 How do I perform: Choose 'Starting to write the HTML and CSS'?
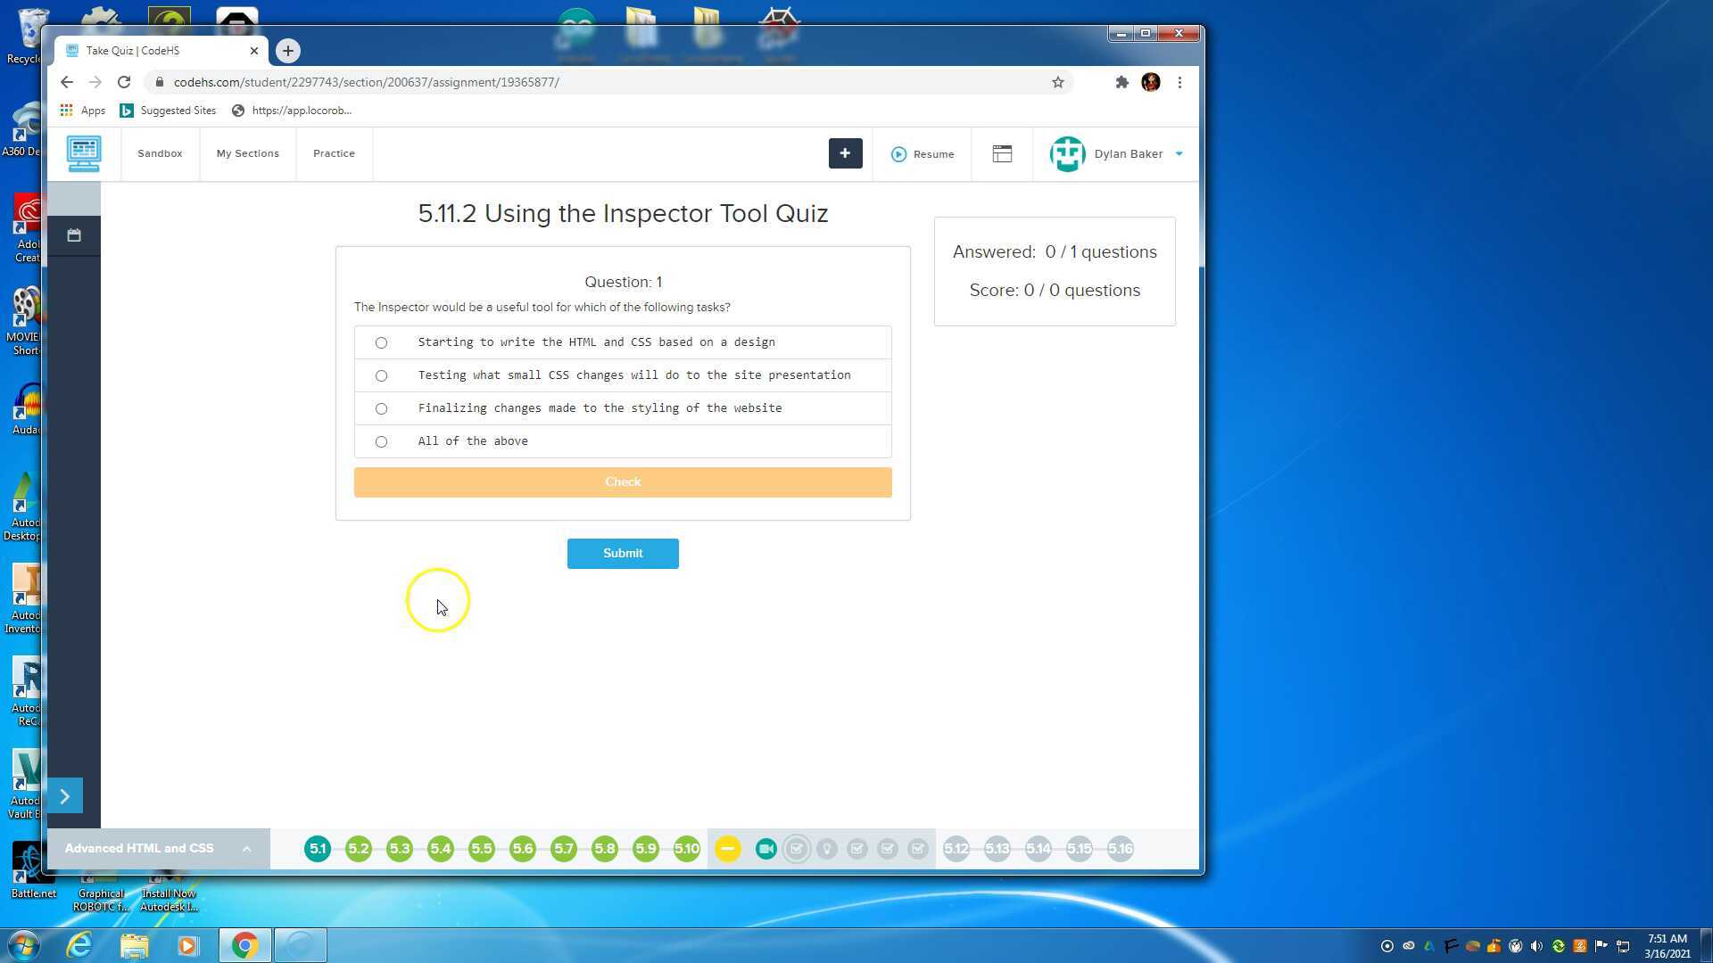click(381, 342)
